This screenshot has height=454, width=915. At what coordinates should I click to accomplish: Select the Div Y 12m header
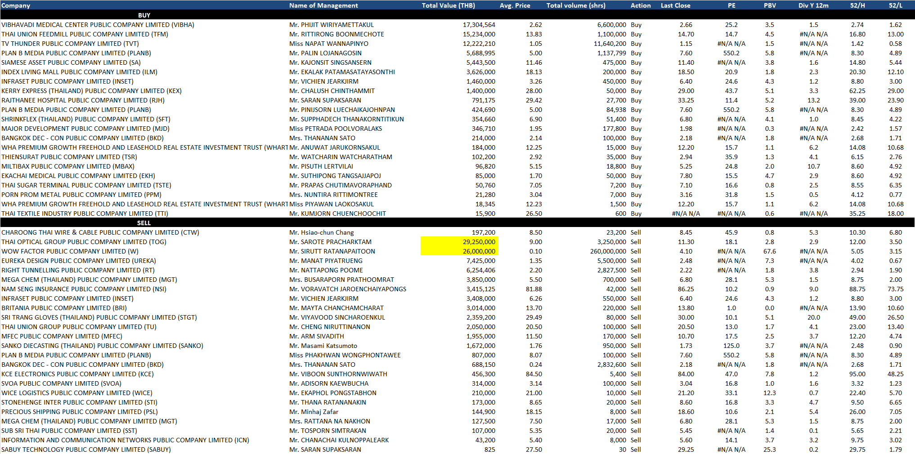(813, 5)
